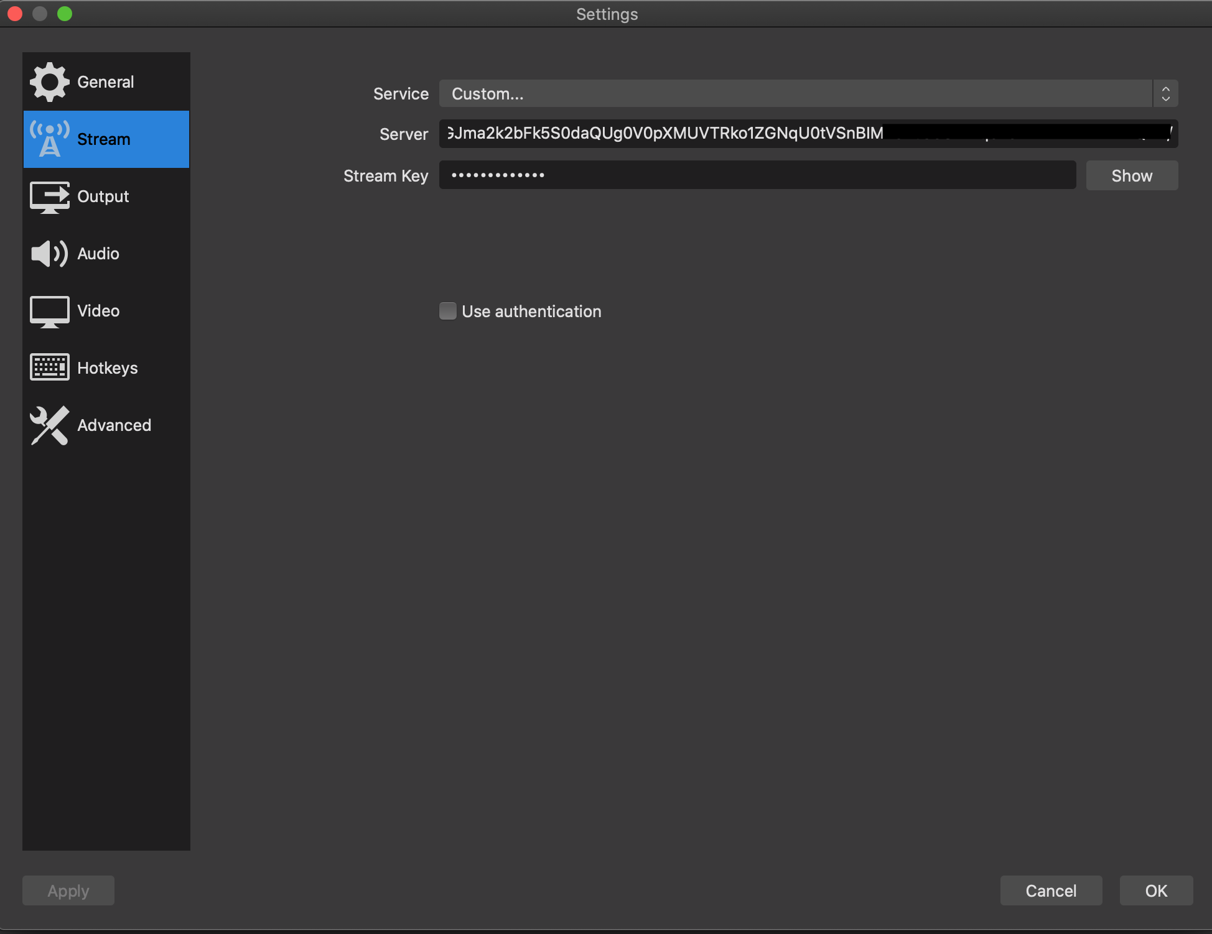Click Show to reveal the stream key
This screenshot has width=1212, height=934.
coord(1131,175)
